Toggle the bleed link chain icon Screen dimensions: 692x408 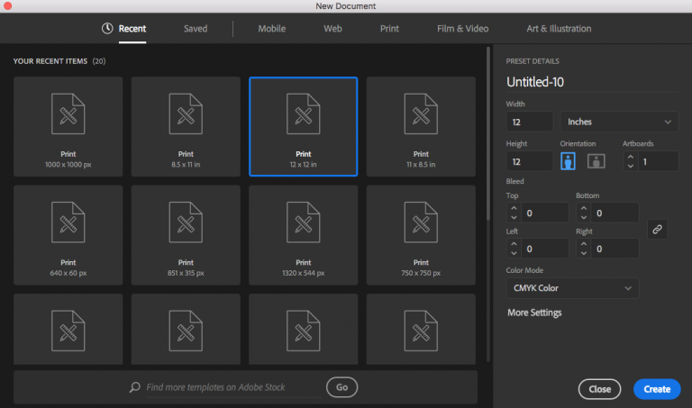(x=657, y=230)
